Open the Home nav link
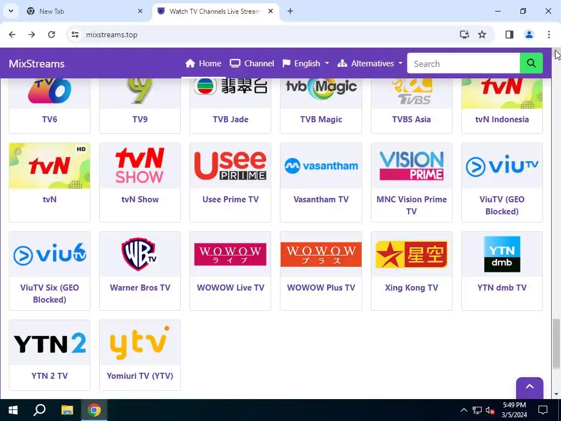The width and height of the screenshot is (561, 421). (203, 64)
